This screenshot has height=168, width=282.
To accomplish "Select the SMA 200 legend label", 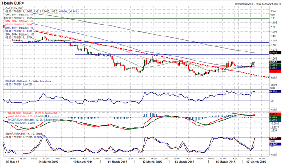I will (x=20, y=34).
